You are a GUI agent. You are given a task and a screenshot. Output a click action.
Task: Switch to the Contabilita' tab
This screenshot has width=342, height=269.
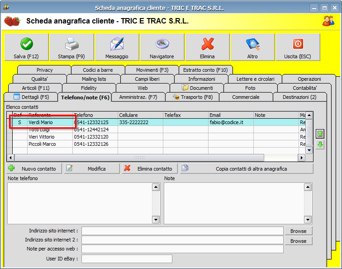click(305, 88)
